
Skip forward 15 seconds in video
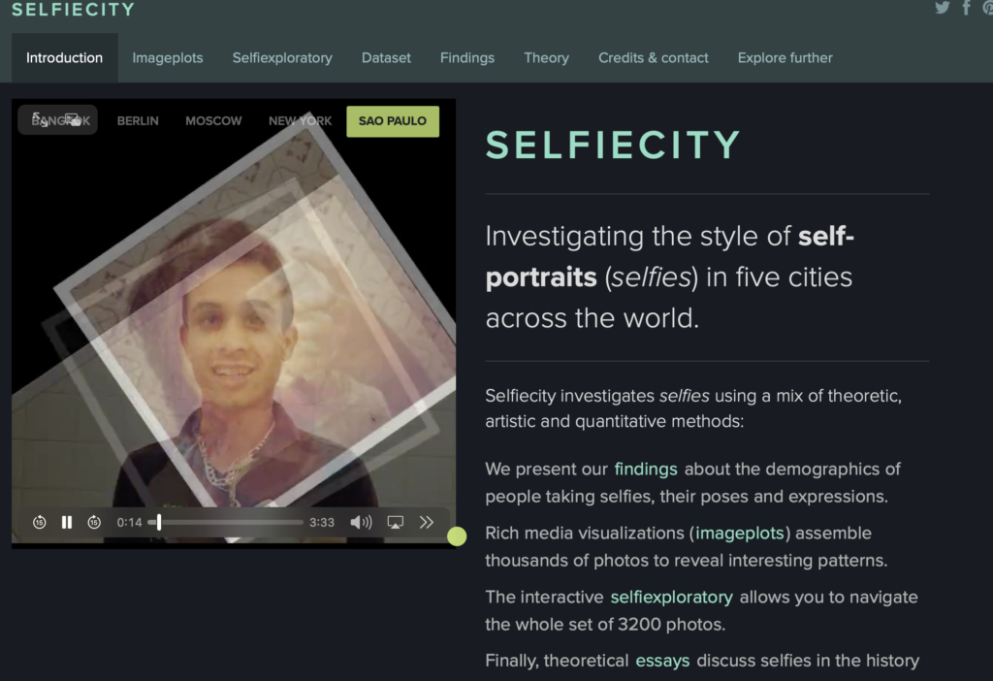(94, 522)
